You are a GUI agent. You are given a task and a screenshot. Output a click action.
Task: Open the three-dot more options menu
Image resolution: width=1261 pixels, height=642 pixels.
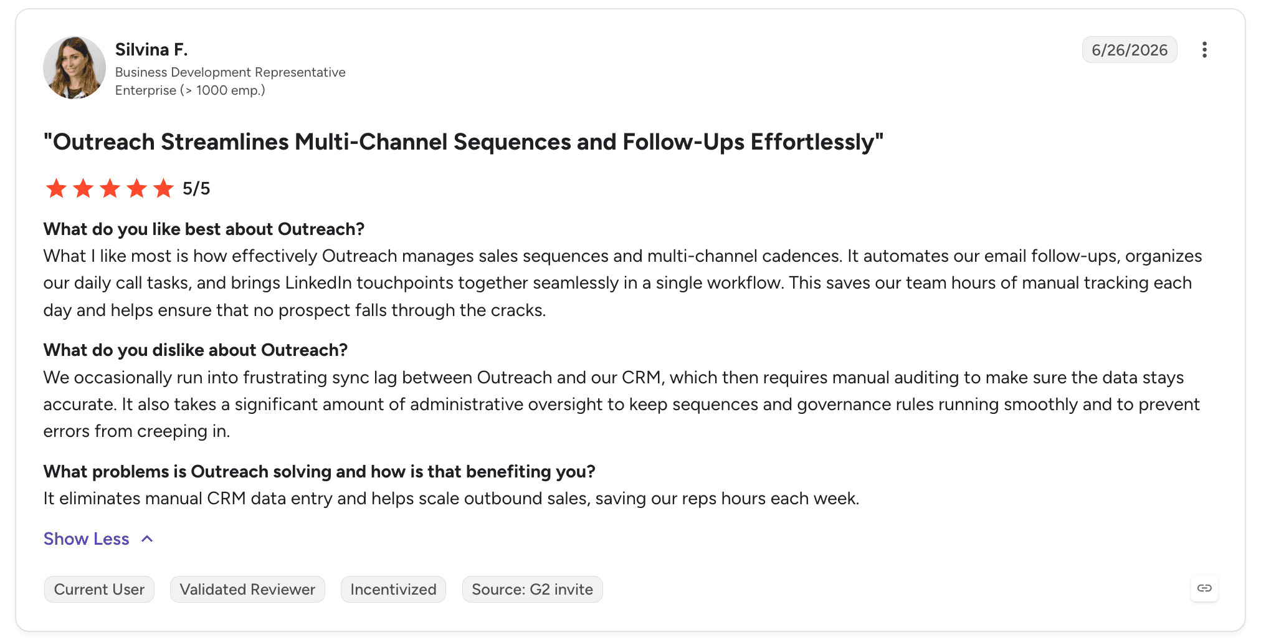pos(1204,50)
